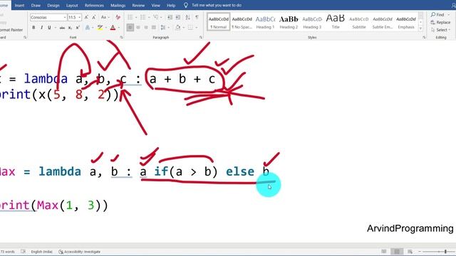The height and width of the screenshot is (256, 456).
Task: Decrease paragraph indent
Action: [x=170, y=17]
